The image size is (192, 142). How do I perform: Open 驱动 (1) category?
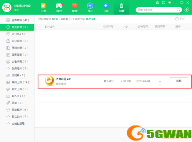pos(17,103)
